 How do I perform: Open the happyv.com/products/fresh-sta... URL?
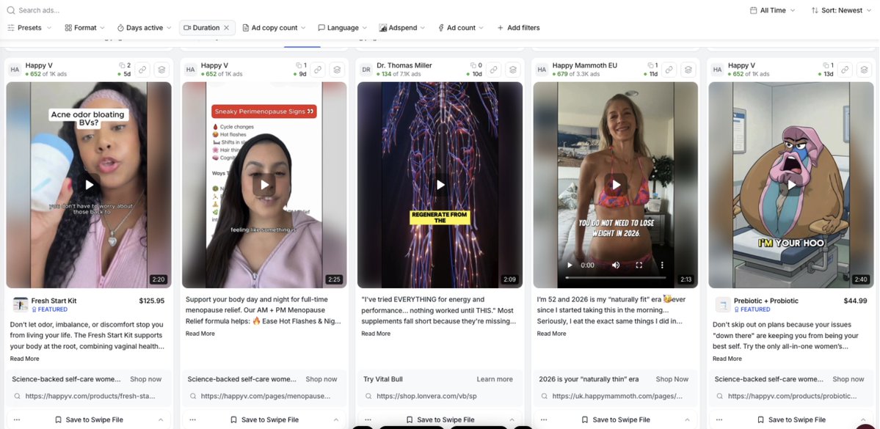(90, 396)
